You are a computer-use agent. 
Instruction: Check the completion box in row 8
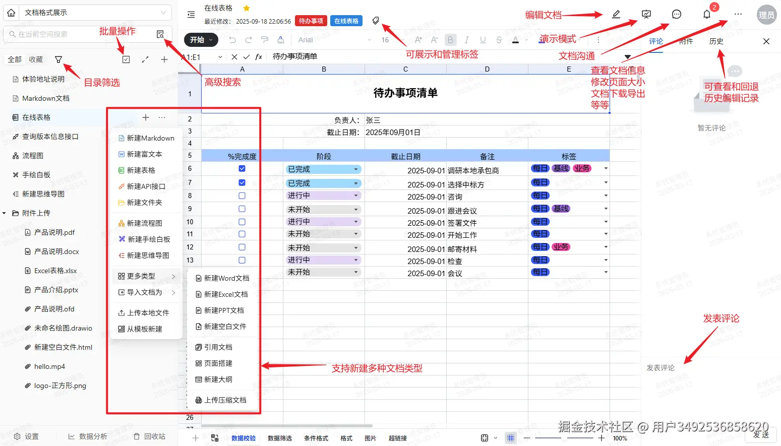point(242,196)
